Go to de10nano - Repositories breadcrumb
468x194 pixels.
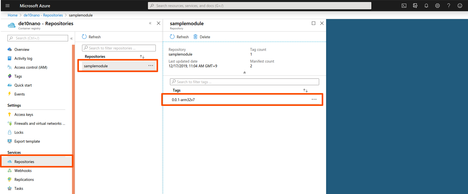[x=43, y=15]
